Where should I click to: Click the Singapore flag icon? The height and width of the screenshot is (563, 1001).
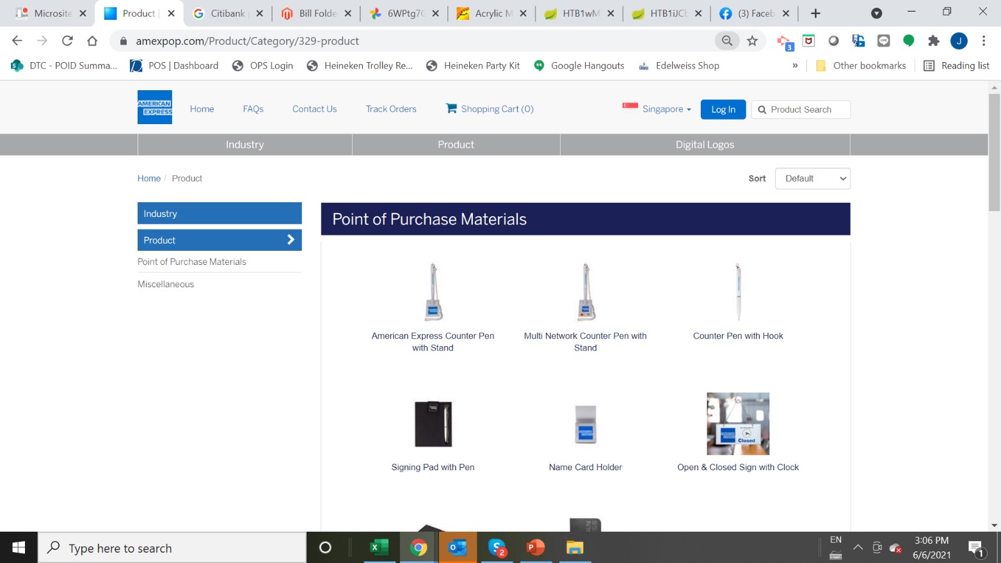coord(630,106)
